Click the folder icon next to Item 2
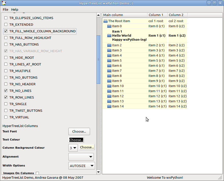224x181 pixels. click(x=109, y=45)
